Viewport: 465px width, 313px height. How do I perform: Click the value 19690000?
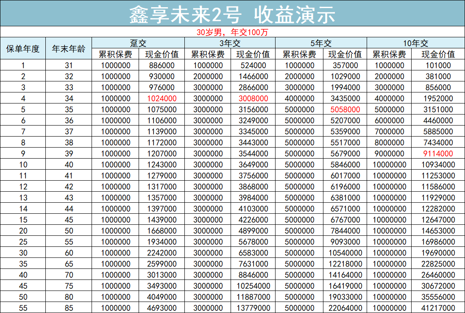pos(438,253)
